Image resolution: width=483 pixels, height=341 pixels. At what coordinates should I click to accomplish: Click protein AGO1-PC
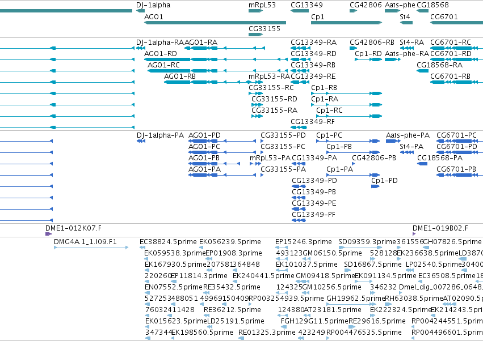[x=204, y=147]
